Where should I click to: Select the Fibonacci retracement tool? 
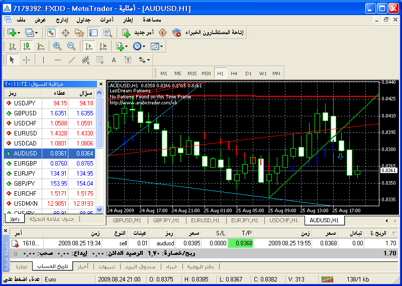pyautogui.click(x=99, y=60)
